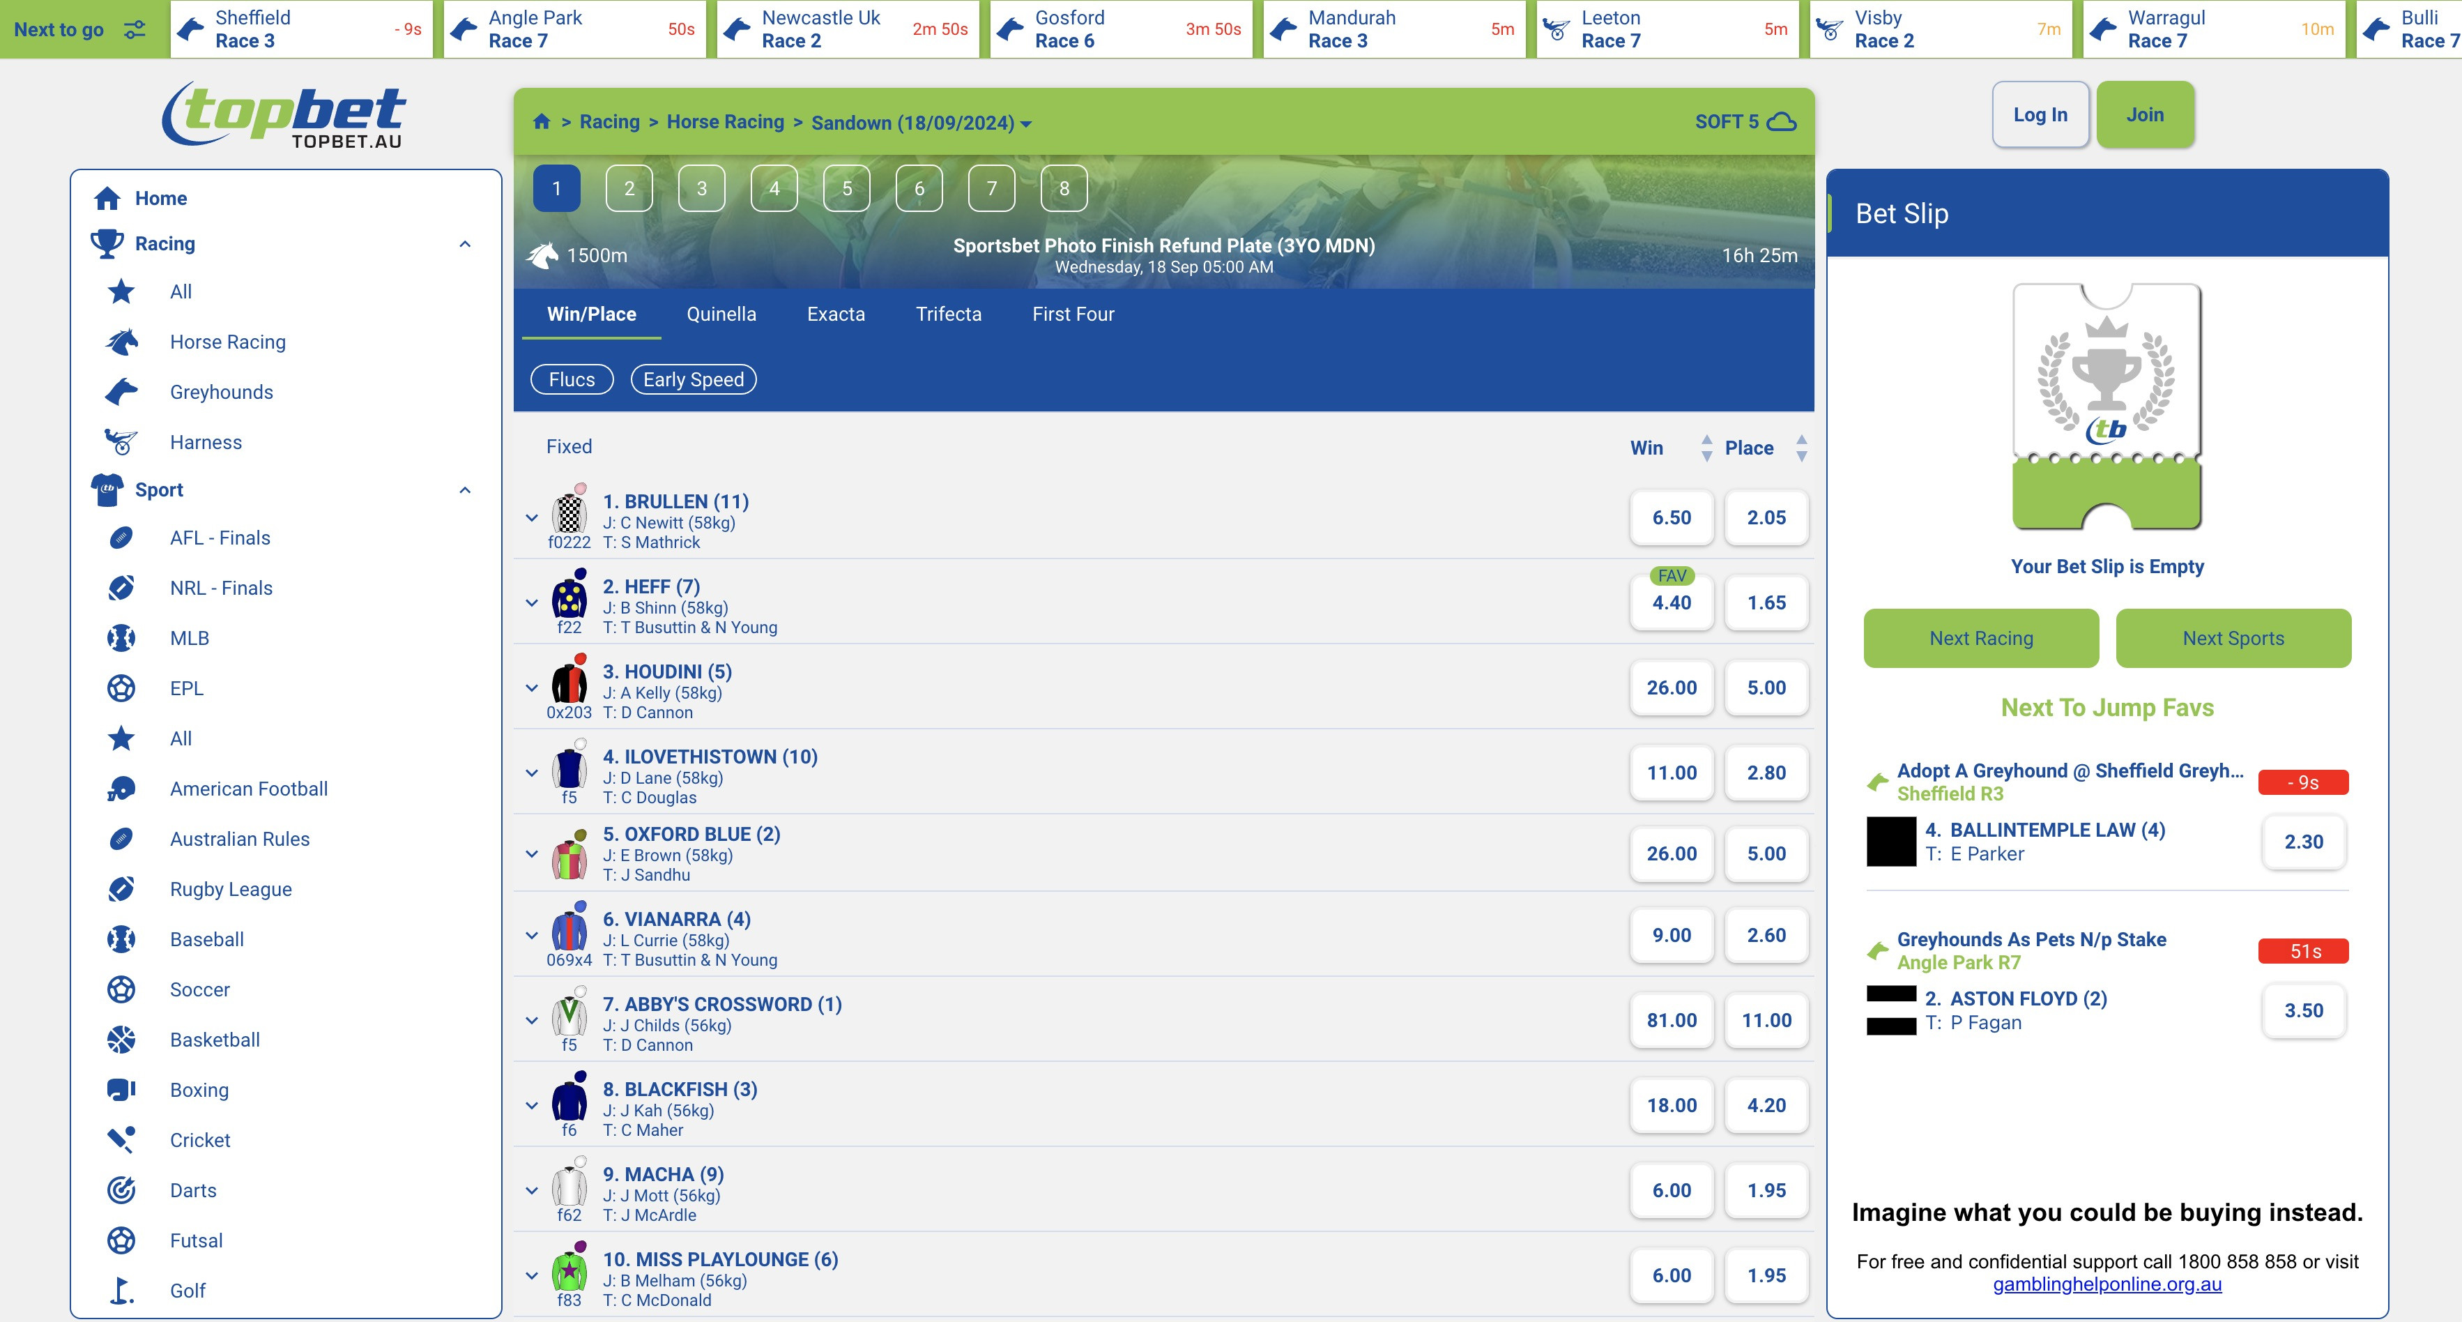The height and width of the screenshot is (1322, 2462).
Task: Click the ASTON FLOYD silks thumbnail
Action: point(1891,1010)
